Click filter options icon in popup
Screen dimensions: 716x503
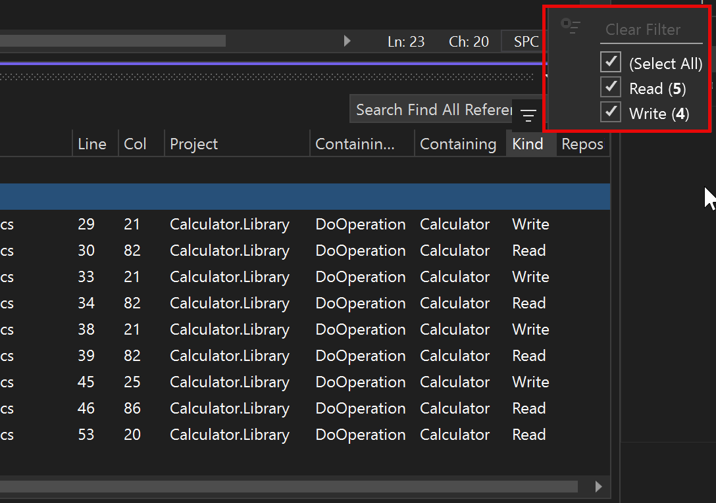[x=571, y=26]
